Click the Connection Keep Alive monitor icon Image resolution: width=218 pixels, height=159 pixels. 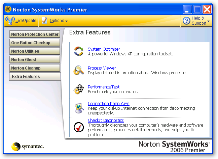pos(79,108)
